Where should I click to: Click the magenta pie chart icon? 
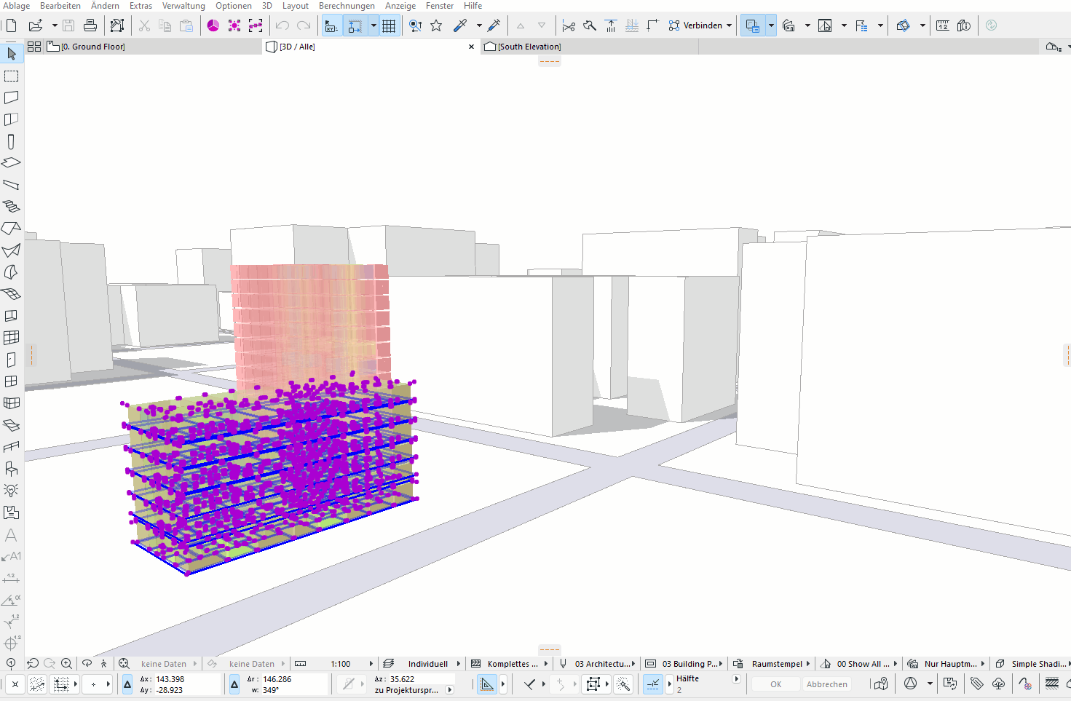(213, 25)
